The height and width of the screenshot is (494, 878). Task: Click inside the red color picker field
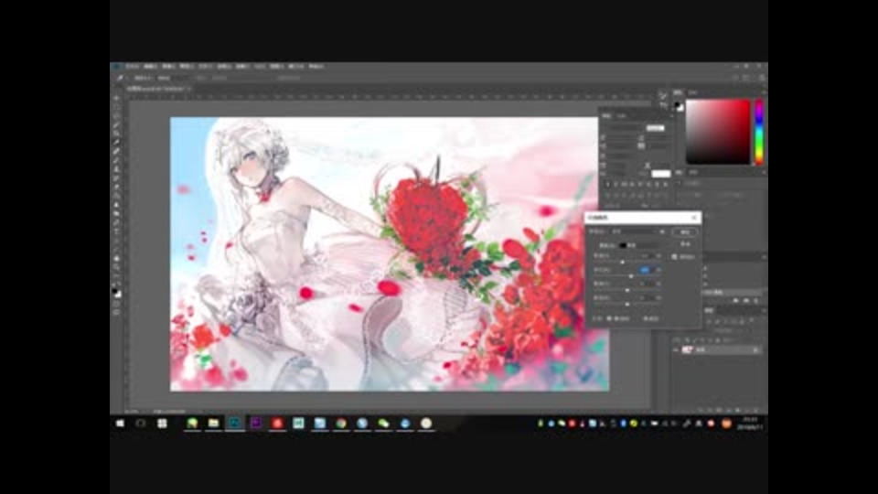click(x=718, y=132)
